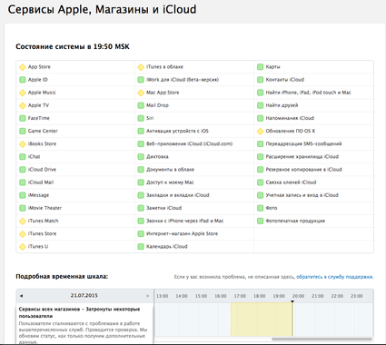Click the green icon beside Календарь iCloud
This screenshot has width=386, height=345.
pos(141,247)
